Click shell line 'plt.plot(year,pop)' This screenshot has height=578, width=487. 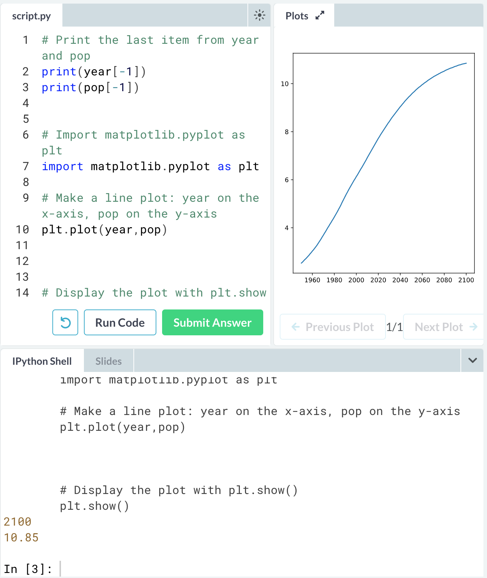pos(123,427)
